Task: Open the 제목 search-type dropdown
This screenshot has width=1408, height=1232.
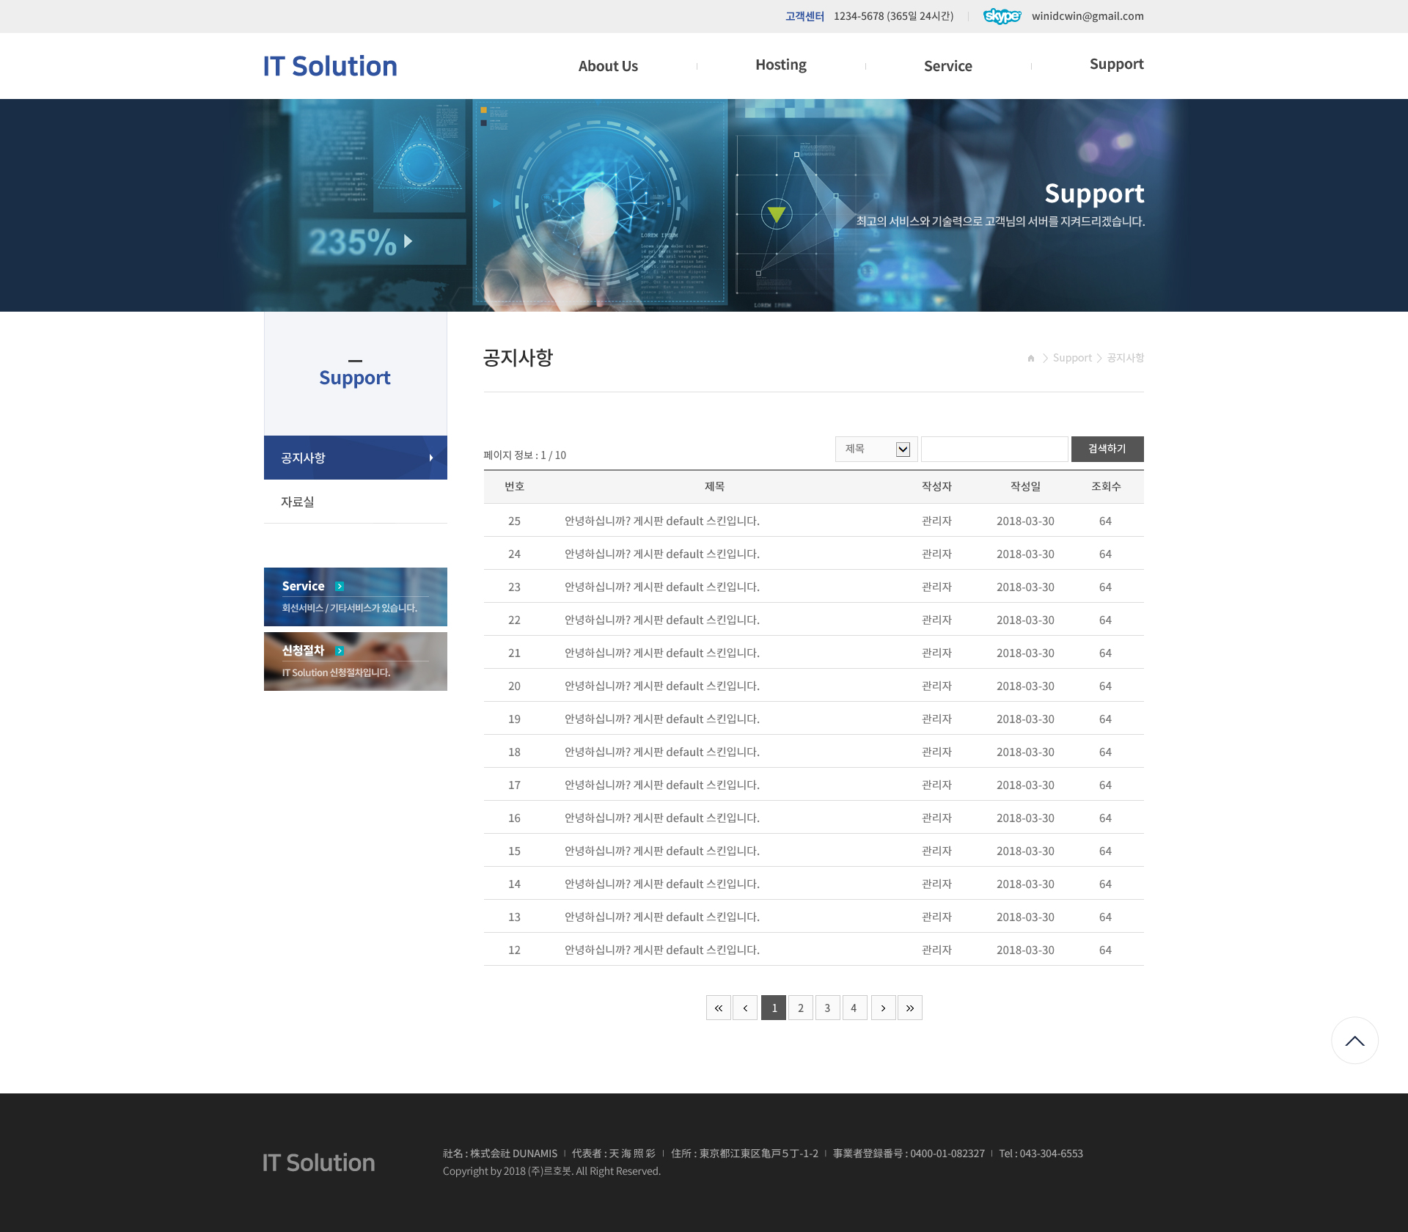Action: point(876,450)
